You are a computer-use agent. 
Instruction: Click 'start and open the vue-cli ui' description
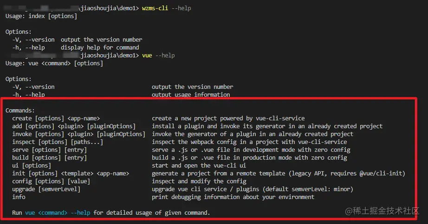tap(199, 166)
